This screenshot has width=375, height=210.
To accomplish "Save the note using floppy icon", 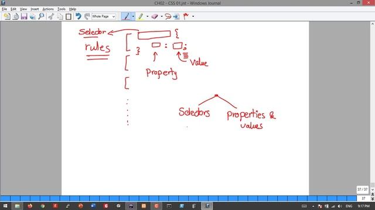I will pyautogui.click(x=24, y=16).
